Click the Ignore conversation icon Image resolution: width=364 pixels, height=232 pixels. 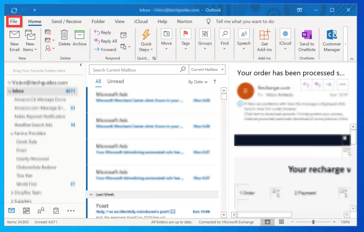pyautogui.click(x=48, y=32)
